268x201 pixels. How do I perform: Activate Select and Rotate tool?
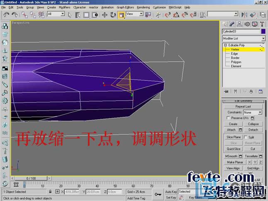click(113, 15)
